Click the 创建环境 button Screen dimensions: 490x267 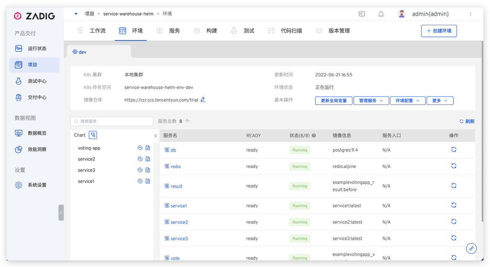pos(439,31)
